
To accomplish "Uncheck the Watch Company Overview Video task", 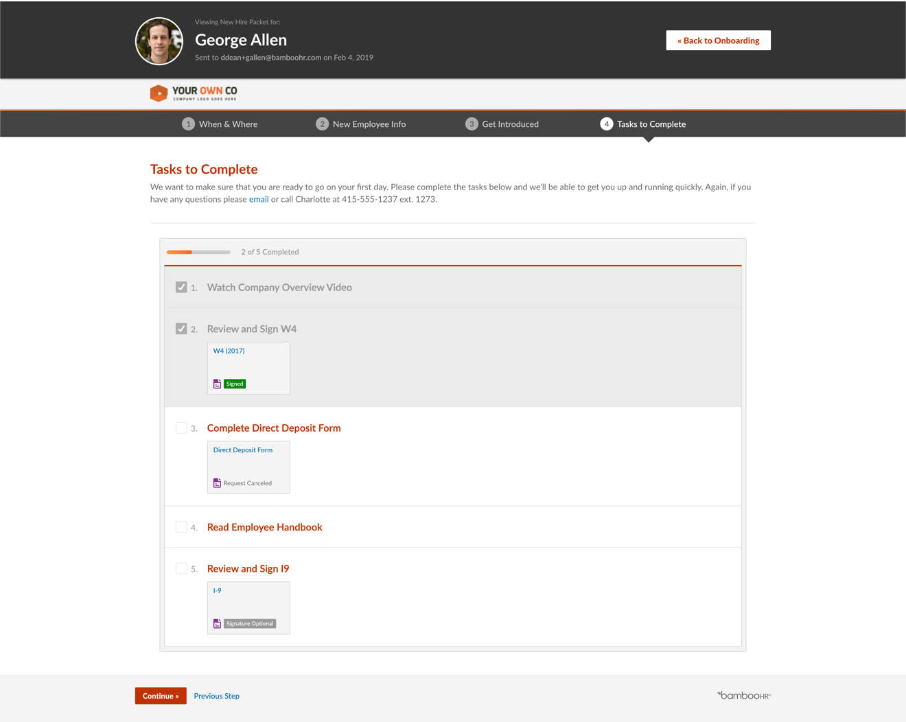I will (182, 287).
